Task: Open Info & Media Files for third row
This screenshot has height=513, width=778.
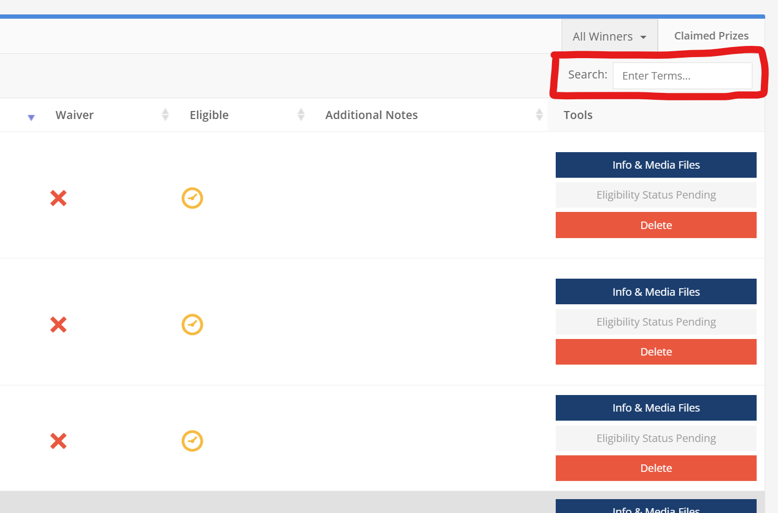Action: (x=656, y=408)
